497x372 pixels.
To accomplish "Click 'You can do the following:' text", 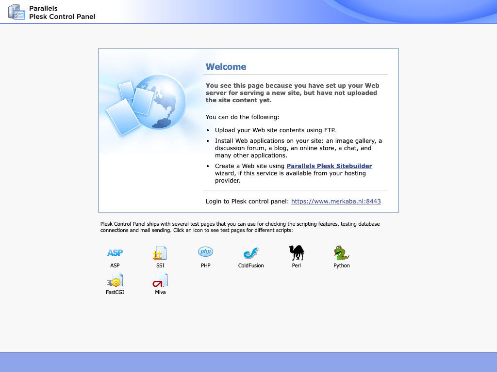I will pos(243,117).
